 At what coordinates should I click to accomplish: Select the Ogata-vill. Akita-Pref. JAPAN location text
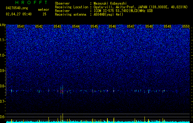coord(141,7)
